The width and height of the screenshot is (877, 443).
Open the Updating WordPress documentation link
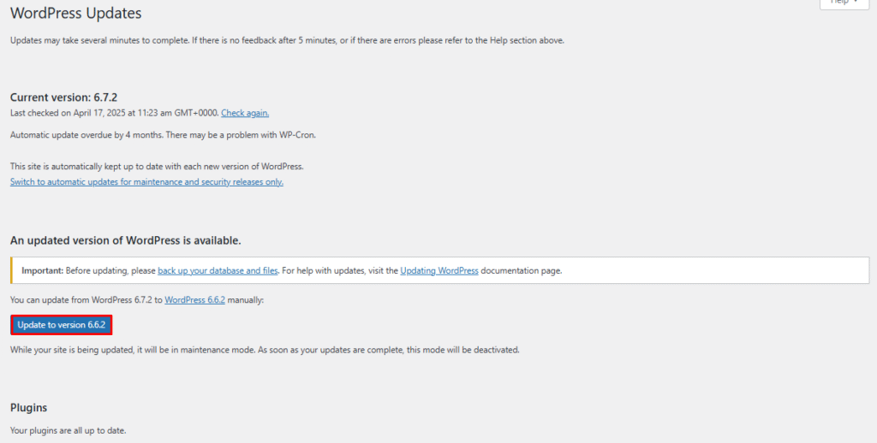[x=438, y=271]
